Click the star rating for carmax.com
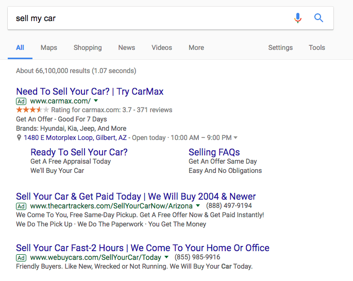 click(x=32, y=110)
